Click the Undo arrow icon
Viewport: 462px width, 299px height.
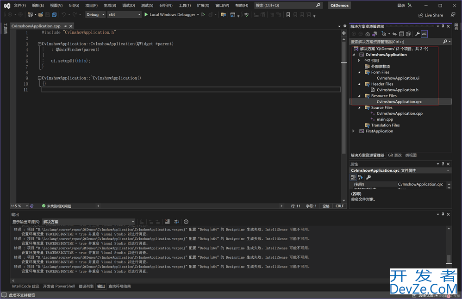point(63,14)
